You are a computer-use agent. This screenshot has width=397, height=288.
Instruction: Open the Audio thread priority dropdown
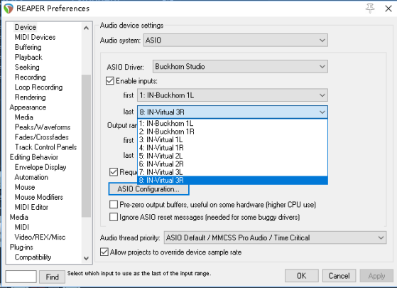tap(275, 238)
